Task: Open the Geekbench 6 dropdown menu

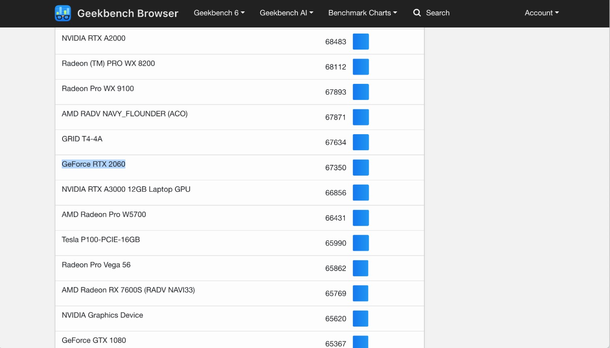Action: click(x=219, y=13)
